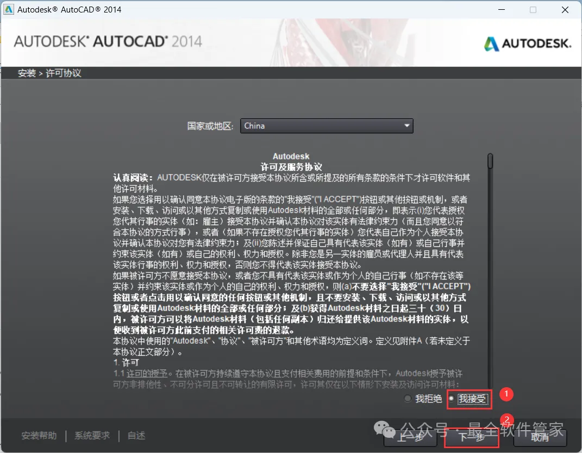Screen dimensions: 582x453
Task: Minimize the AutoCAD 2014 installer window
Action: (x=502, y=10)
